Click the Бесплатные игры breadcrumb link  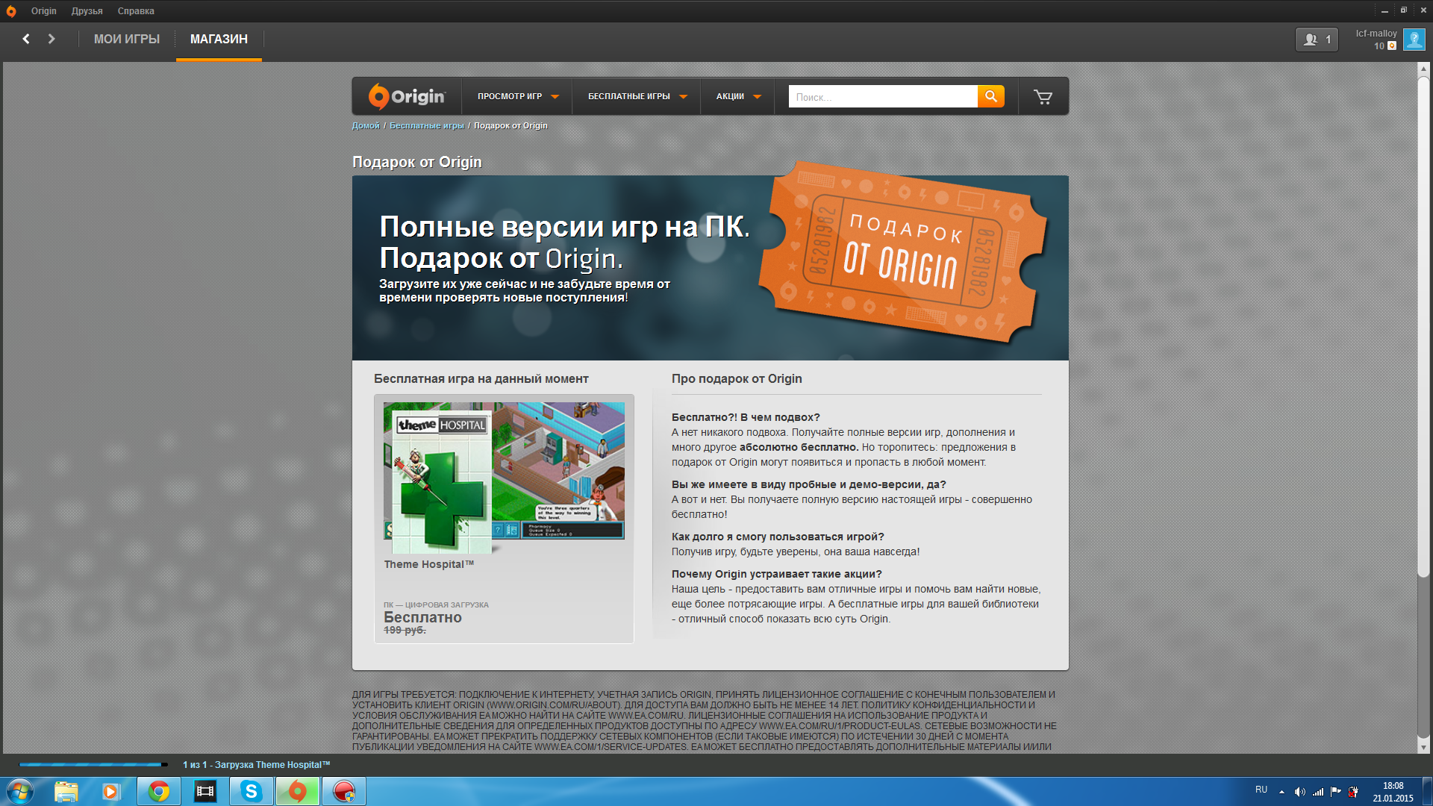427,125
